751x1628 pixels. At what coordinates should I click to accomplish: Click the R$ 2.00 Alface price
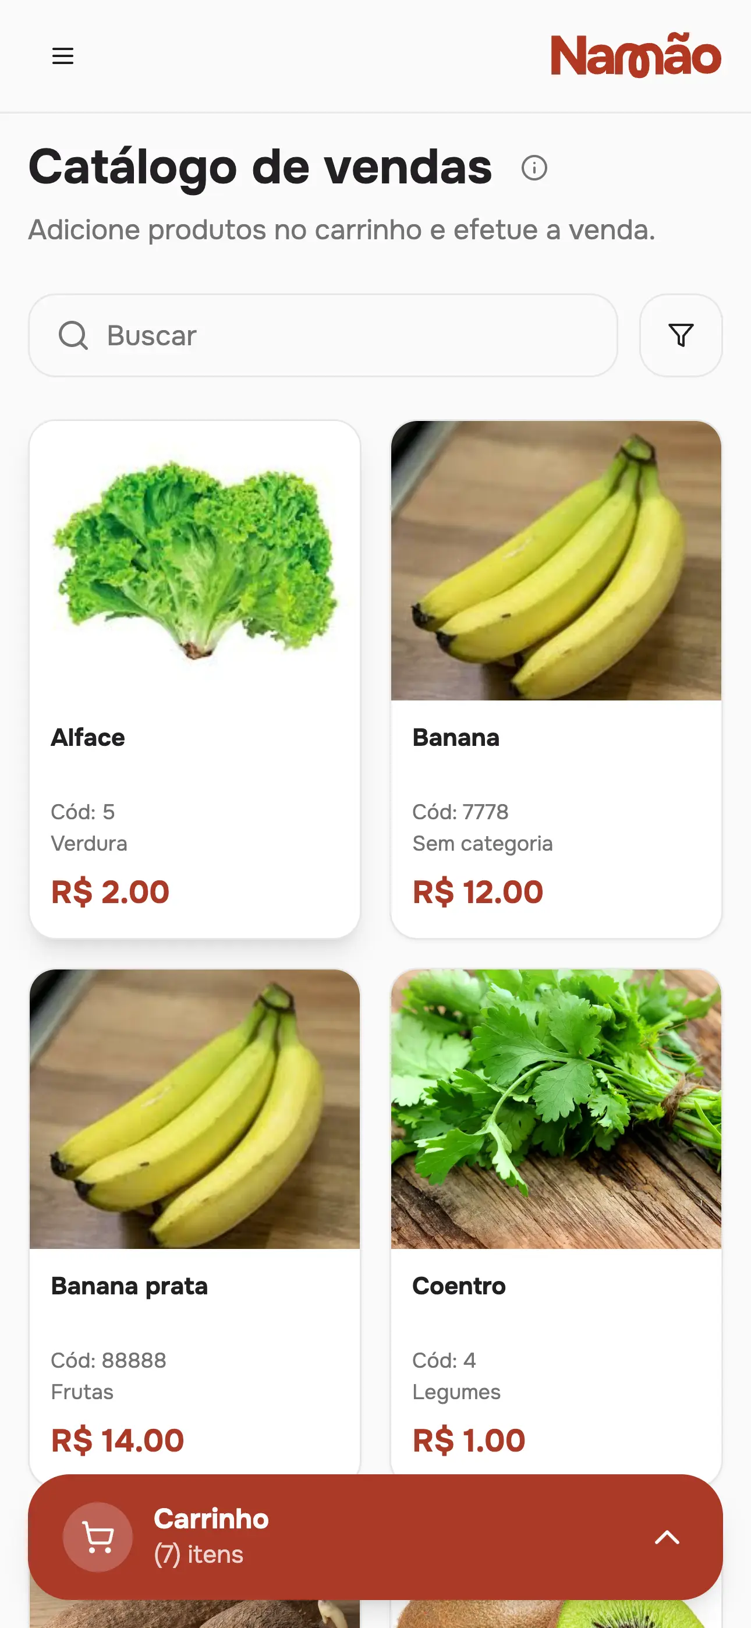tap(110, 892)
